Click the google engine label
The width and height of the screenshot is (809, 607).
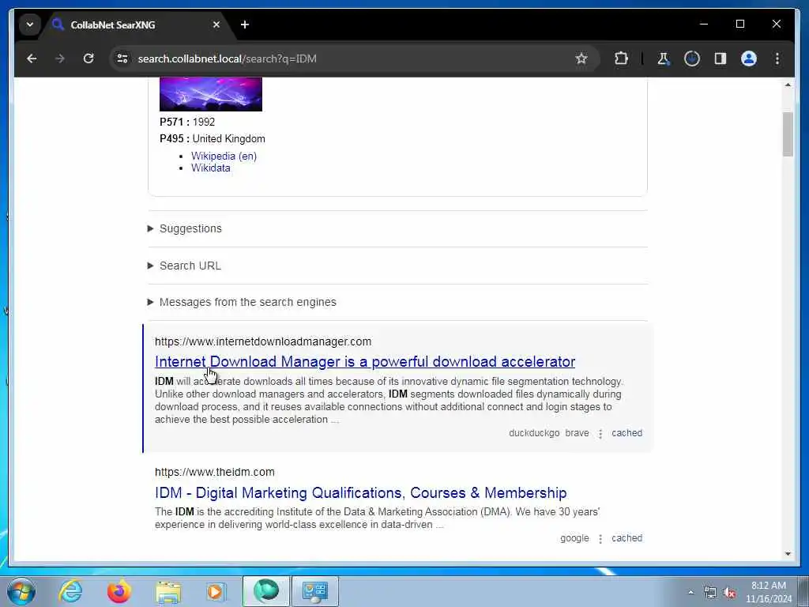(x=574, y=538)
